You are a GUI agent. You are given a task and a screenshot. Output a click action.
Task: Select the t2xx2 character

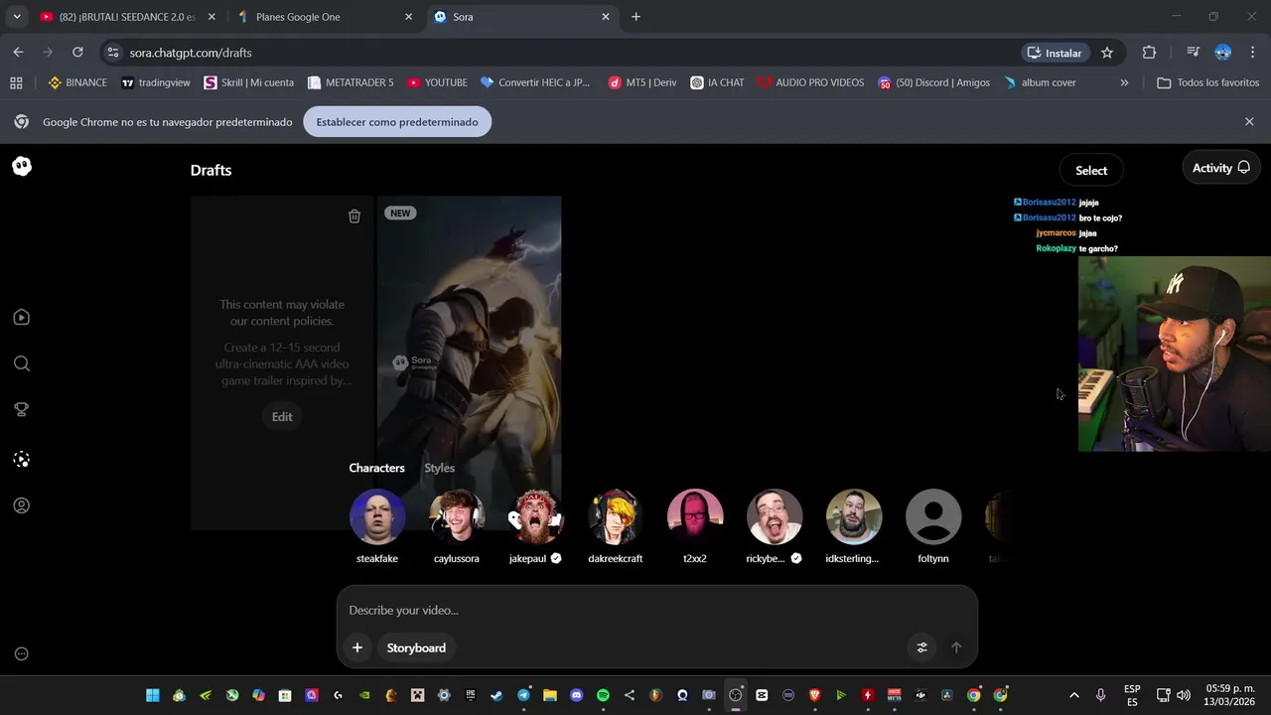coord(695,526)
